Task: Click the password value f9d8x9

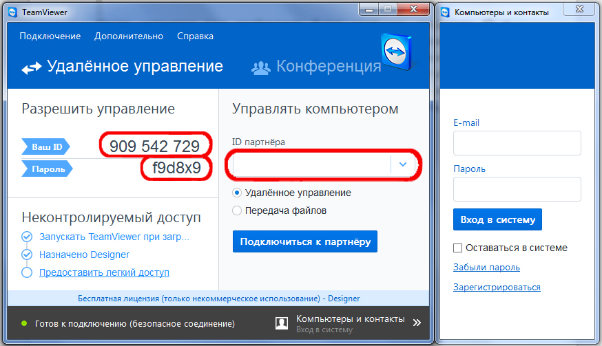Action: 176,168
